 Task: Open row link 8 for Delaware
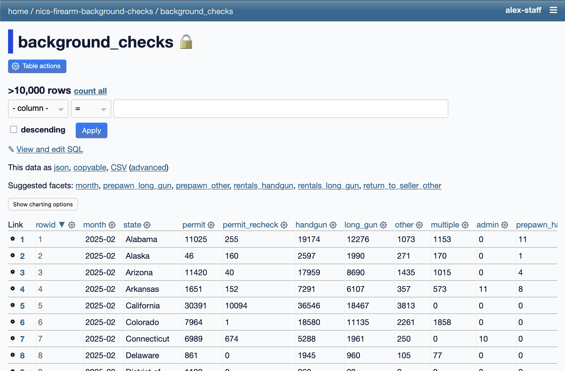(22, 355)
